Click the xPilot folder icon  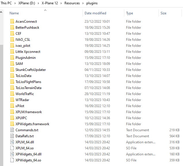pyautogui.click(x=12, y=106)
